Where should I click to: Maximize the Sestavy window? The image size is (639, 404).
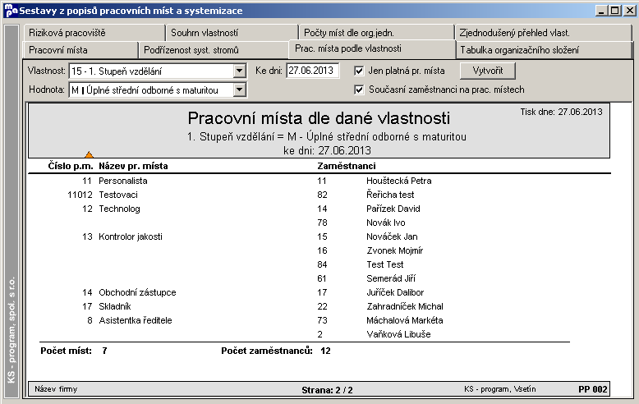coord(616,11)
